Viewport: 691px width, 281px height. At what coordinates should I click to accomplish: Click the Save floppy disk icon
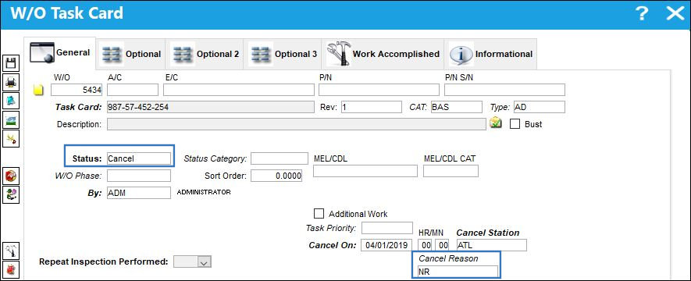(12, 63)
